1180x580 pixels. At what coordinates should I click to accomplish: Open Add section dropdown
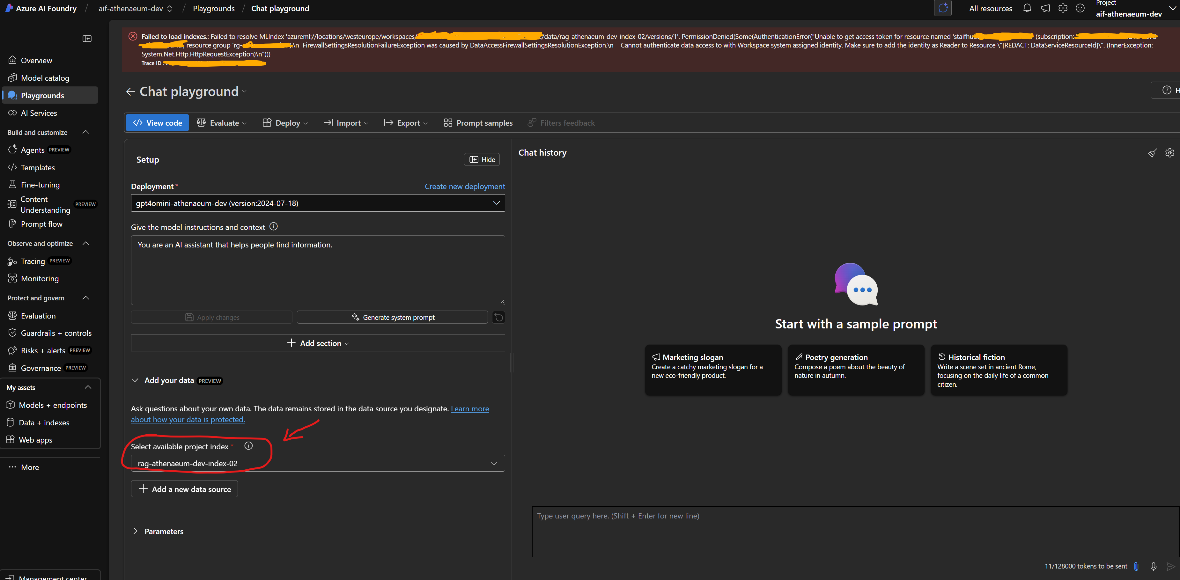point(318,343)
